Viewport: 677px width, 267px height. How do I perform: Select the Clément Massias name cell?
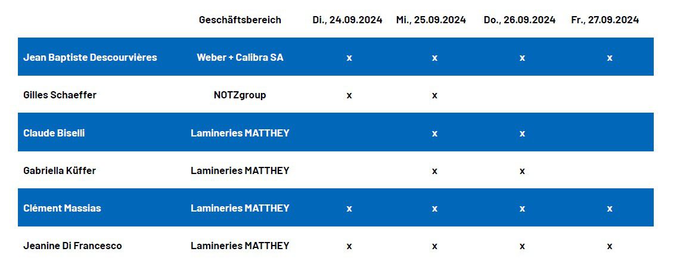tap(62, 208)
